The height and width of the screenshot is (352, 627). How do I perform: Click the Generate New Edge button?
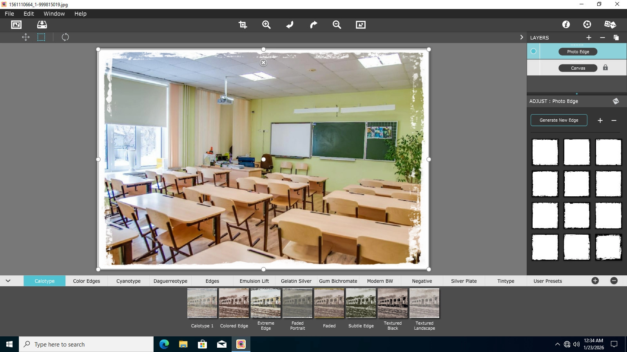[559, 120]
